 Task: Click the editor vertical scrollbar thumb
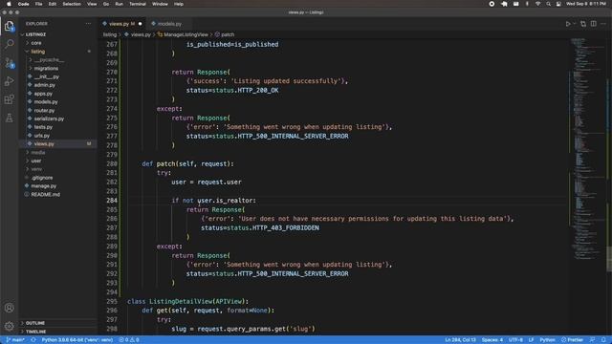609,258
